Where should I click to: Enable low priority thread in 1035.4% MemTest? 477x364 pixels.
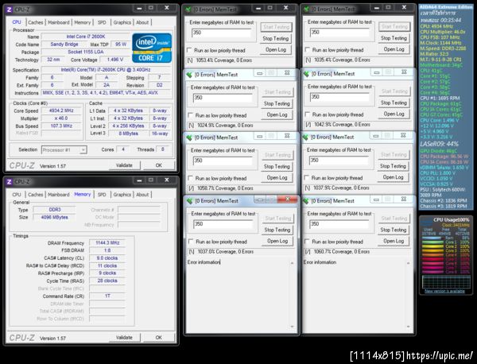[x=307, y=49]
